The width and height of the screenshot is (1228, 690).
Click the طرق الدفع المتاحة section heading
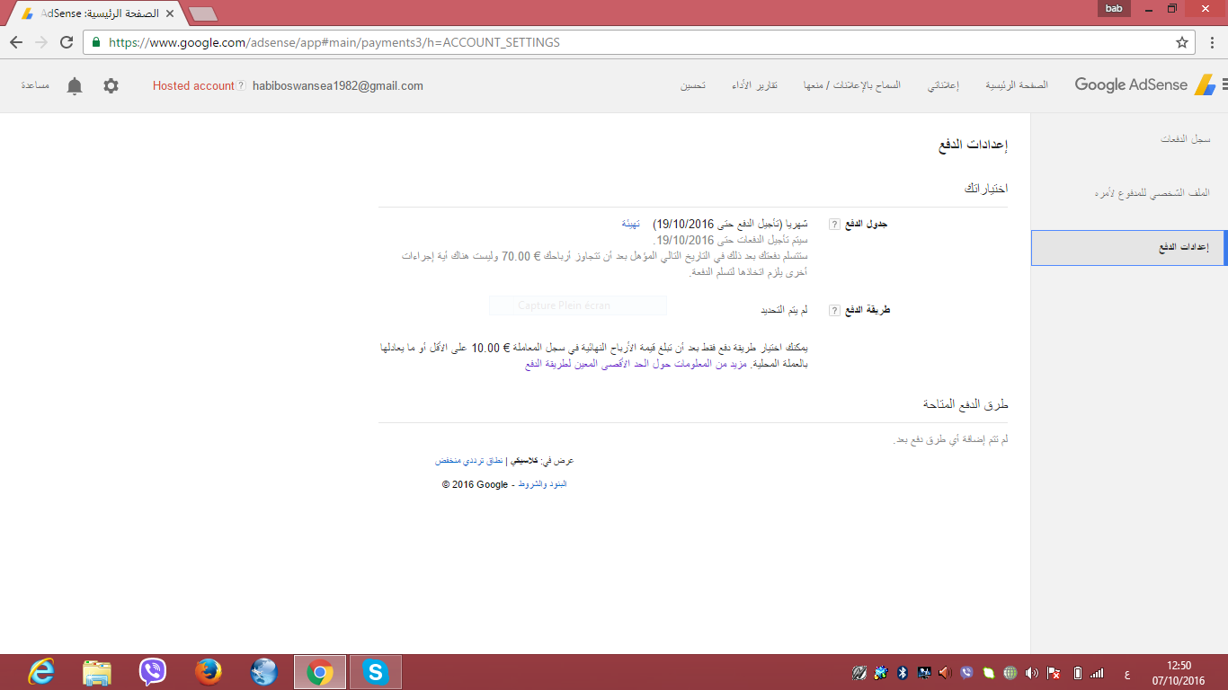pos(965,405)
